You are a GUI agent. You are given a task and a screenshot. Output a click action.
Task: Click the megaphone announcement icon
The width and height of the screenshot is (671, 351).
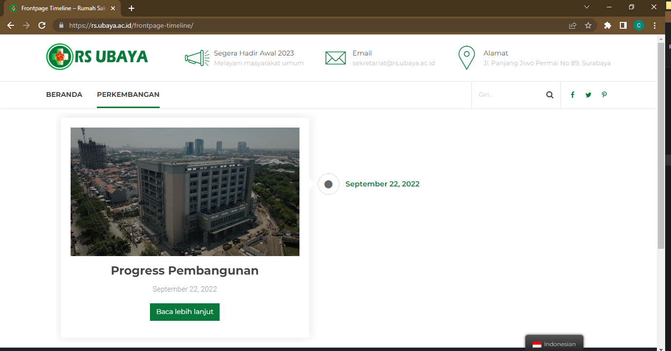pos(197,58)
